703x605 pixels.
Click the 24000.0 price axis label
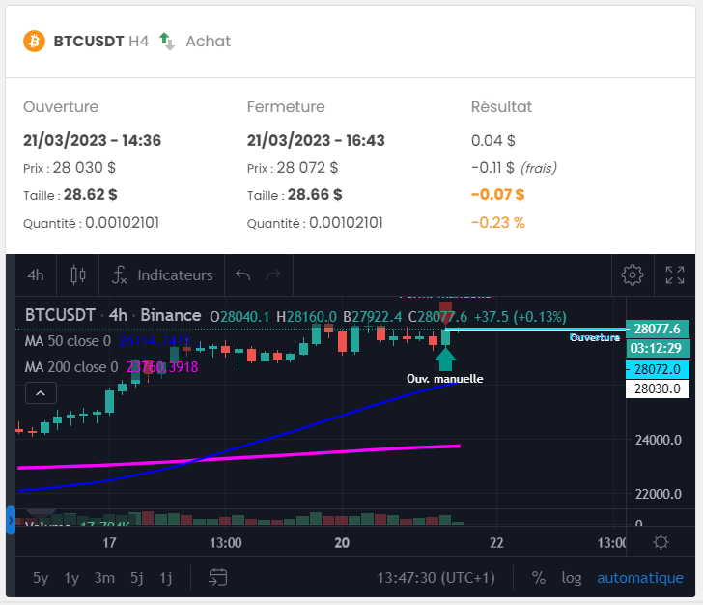[659, 440]
